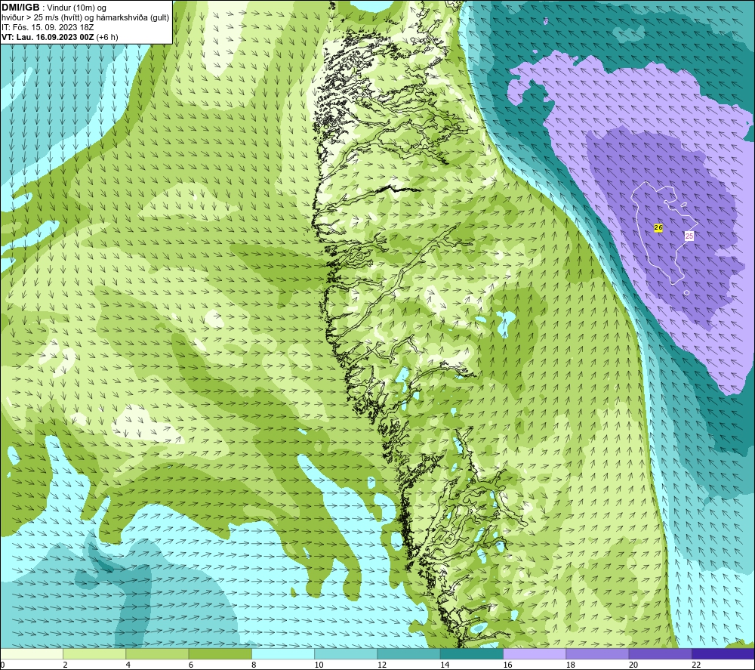Screen dimensions: 755x670
Task: Click the 'DMI/IGB' title text
Action: pyautogui.click(x=20, y=8)
